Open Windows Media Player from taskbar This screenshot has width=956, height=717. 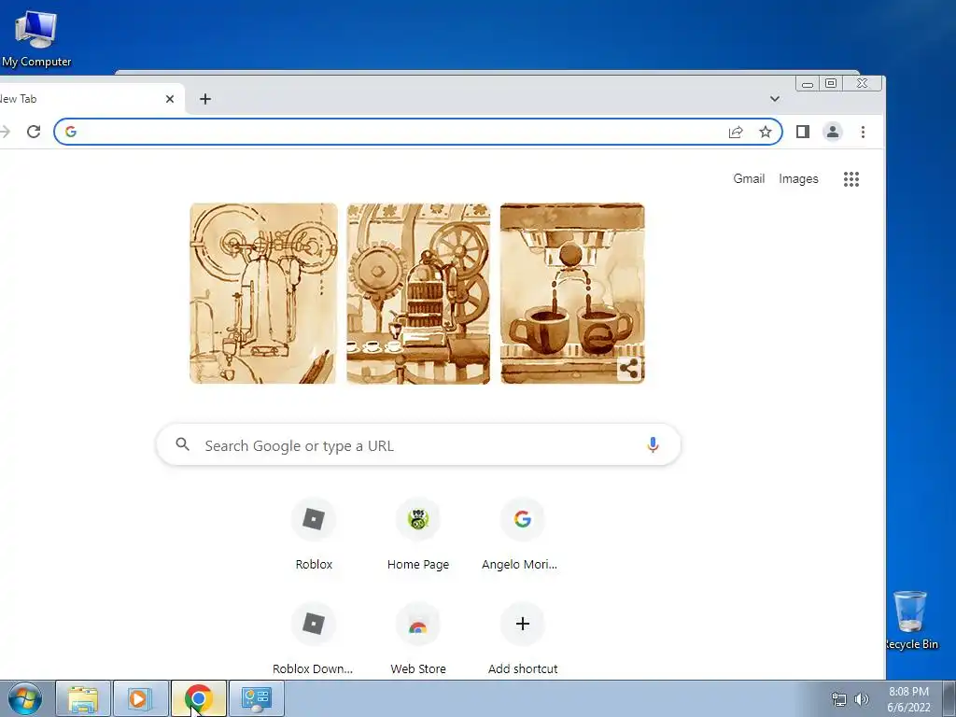(x=140, y=698)
